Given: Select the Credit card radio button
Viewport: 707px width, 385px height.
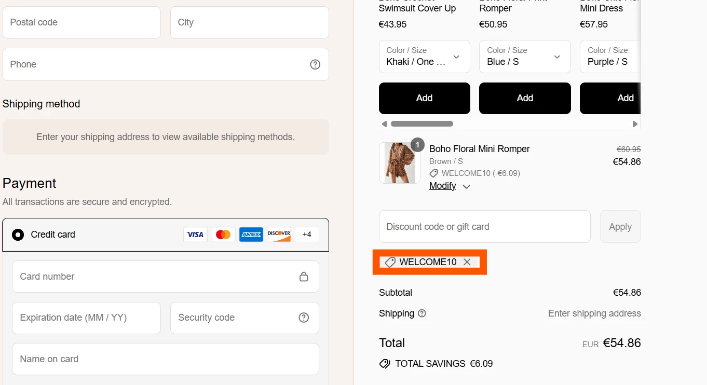Looking at the screenshot, I should pyautogui.click(x=18, y=235).
